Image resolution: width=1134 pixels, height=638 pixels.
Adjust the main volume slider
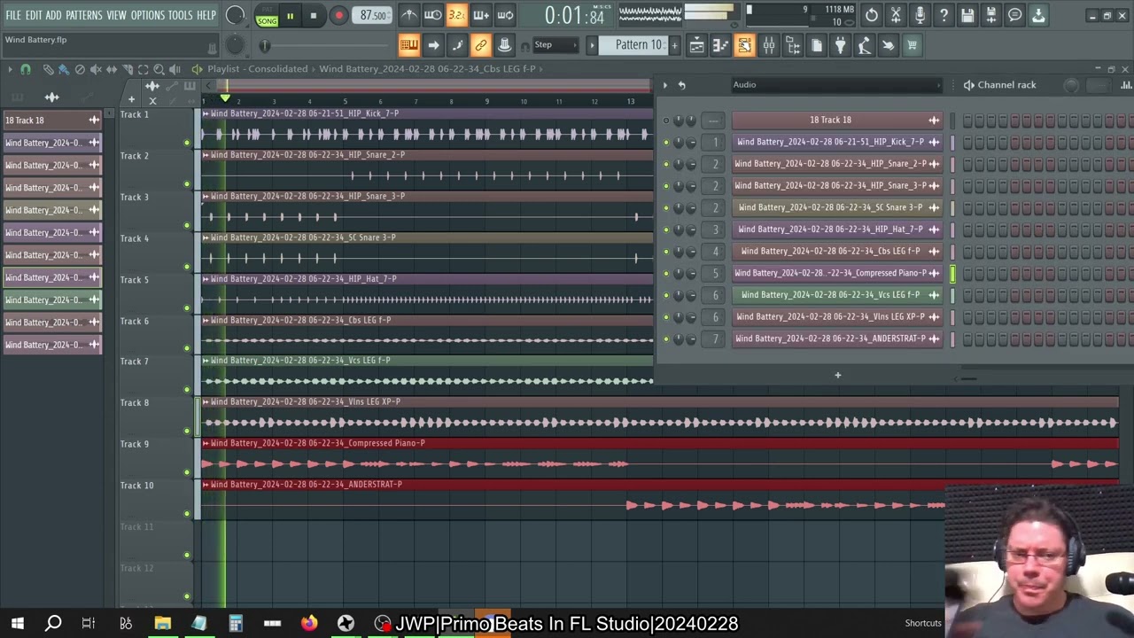coord(236,16)
